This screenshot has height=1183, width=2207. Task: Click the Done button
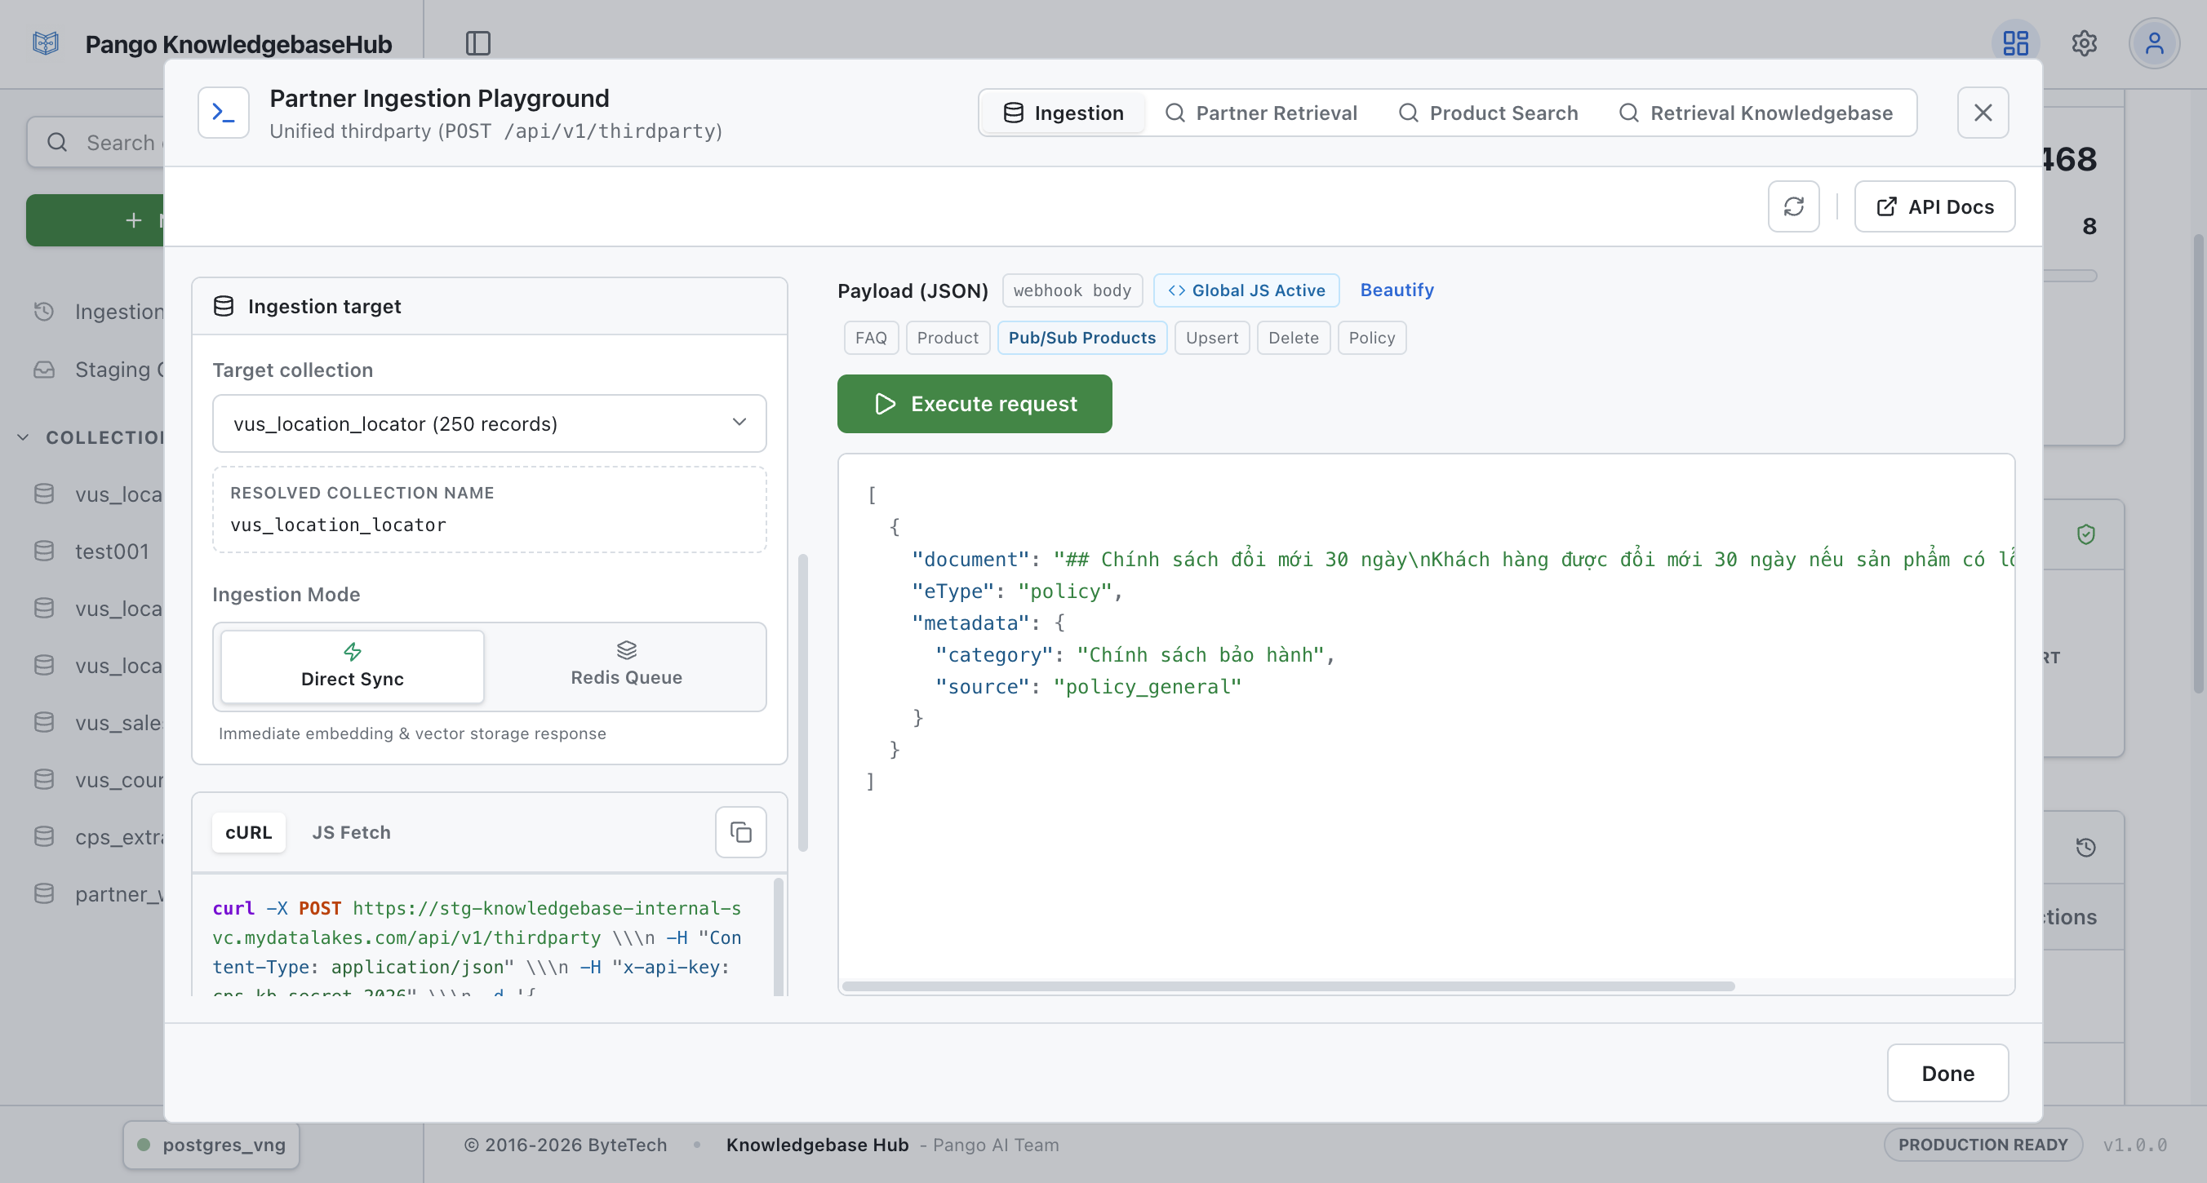(x=1947, y=1073)
